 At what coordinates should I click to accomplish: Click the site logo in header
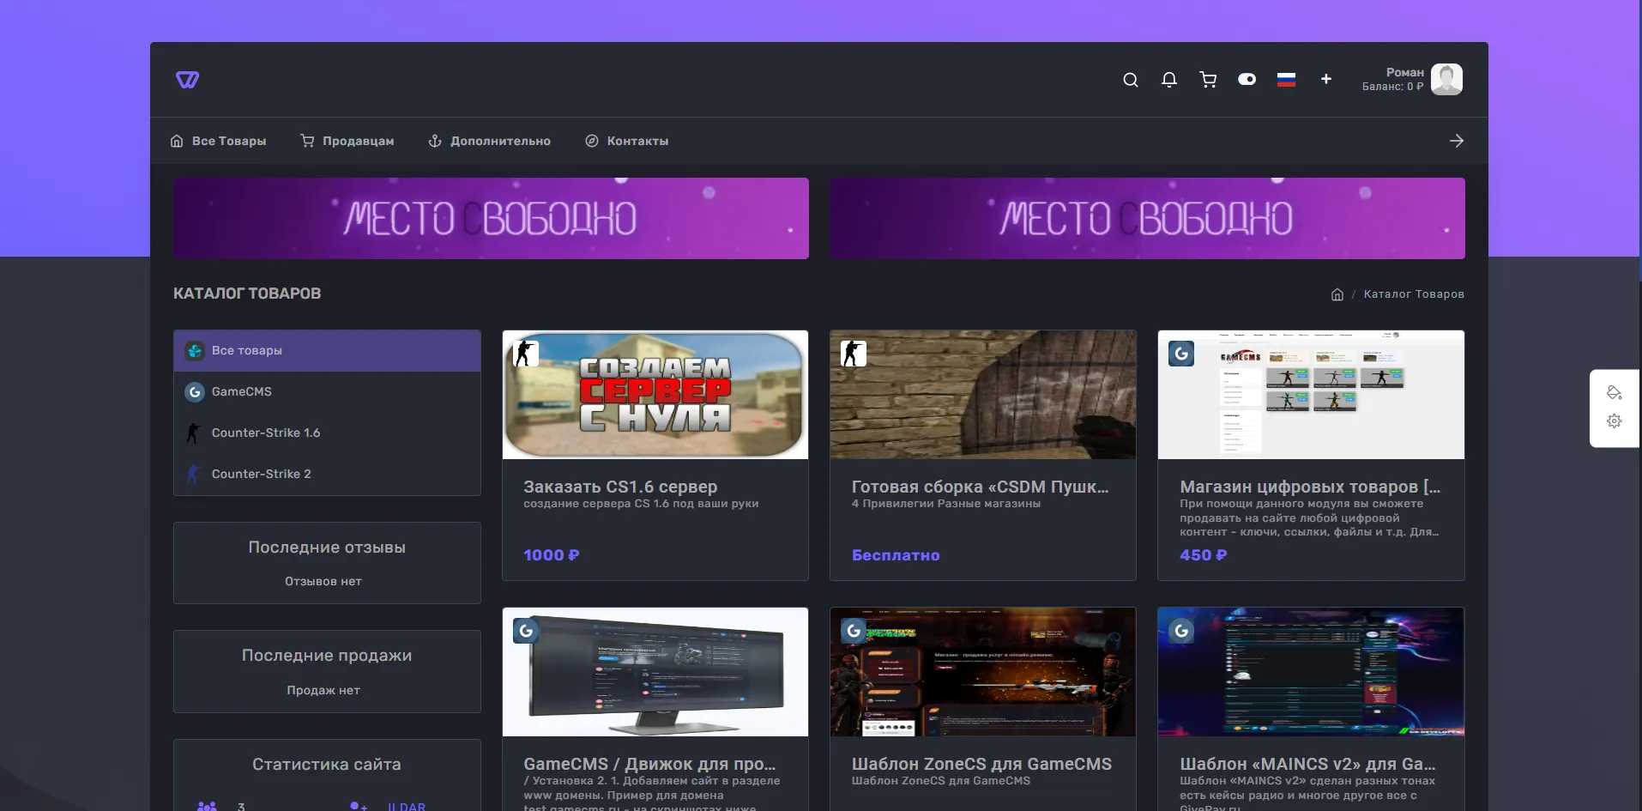(x=187, y=80)
